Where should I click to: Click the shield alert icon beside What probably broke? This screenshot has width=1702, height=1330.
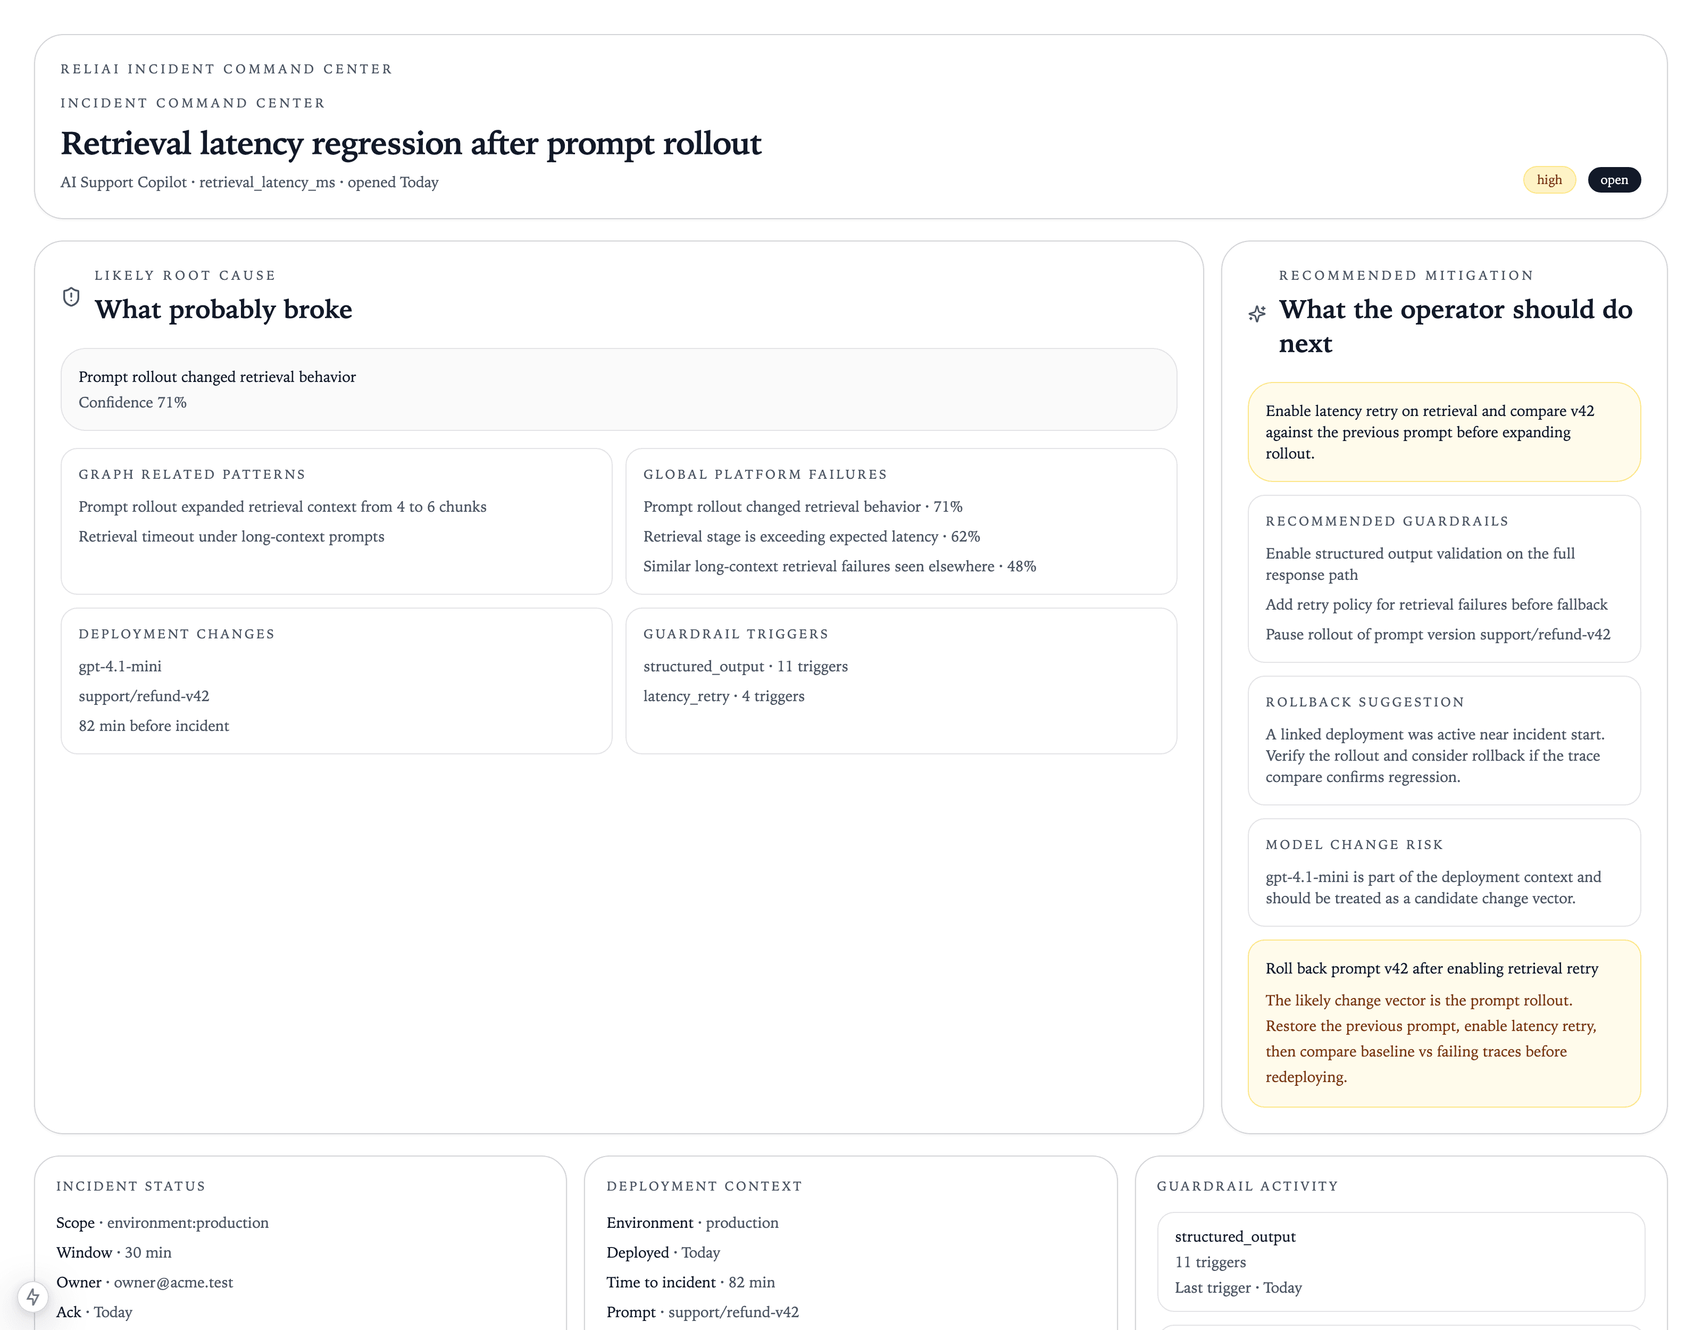coord(71,297)
